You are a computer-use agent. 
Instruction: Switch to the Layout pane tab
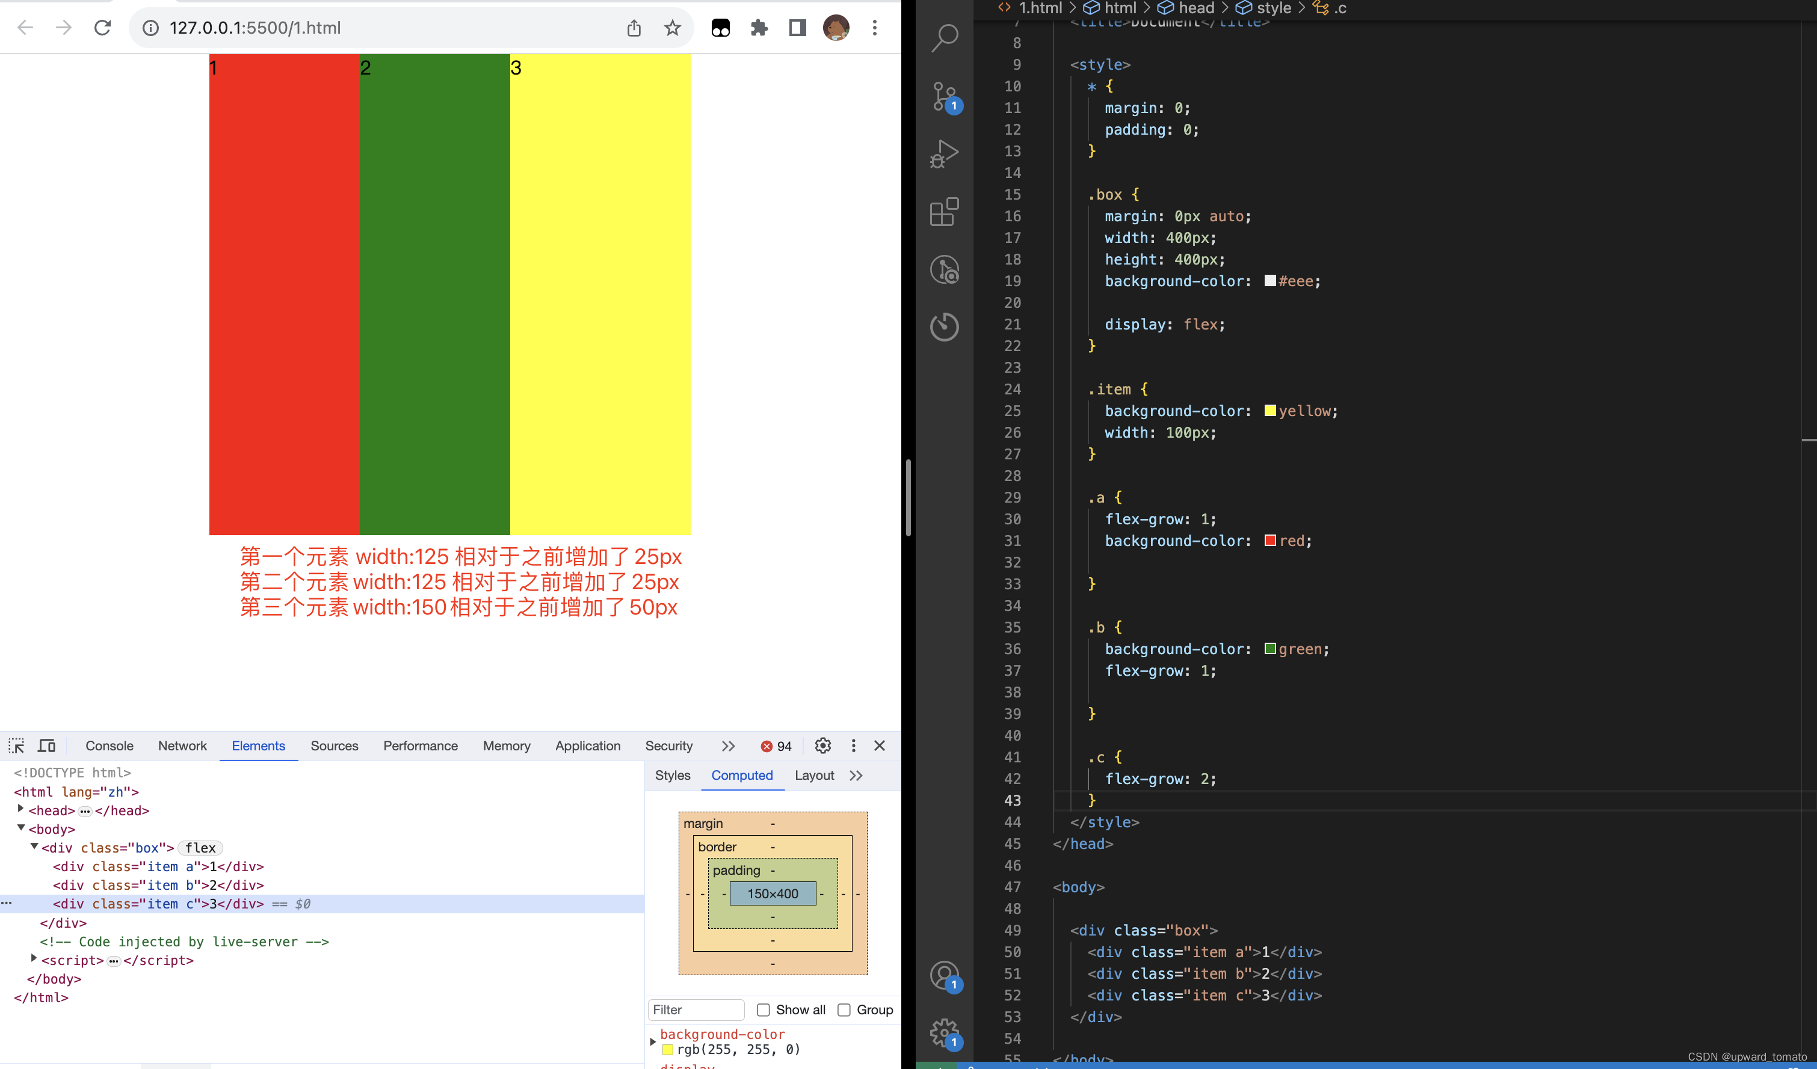click(814, 775)
